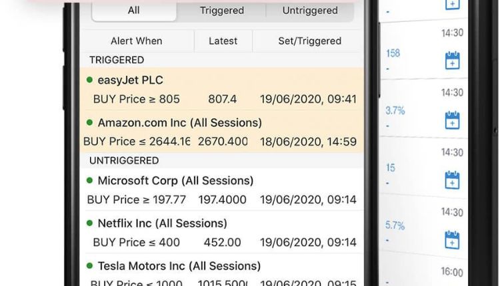Add calendar reminder for the 158 event
500x286 pixels.
[x=452, y=61]
